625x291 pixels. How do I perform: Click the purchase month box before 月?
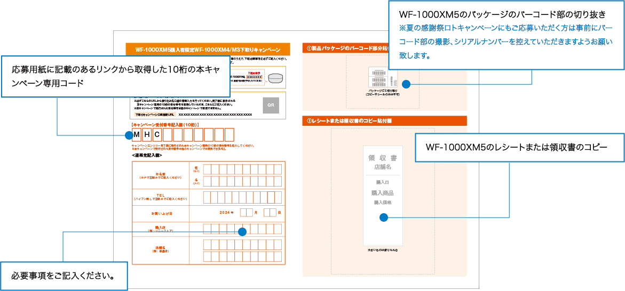coord(246,213)
